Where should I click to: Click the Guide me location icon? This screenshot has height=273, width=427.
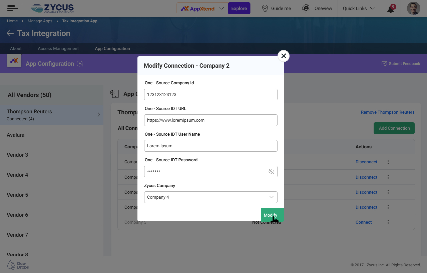(x=265, y=8)
